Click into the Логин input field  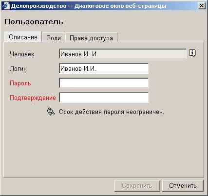pyautogui.click(x=104, y=68)
